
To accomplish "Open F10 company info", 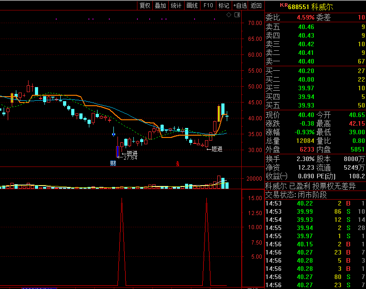I will (208, 5).
